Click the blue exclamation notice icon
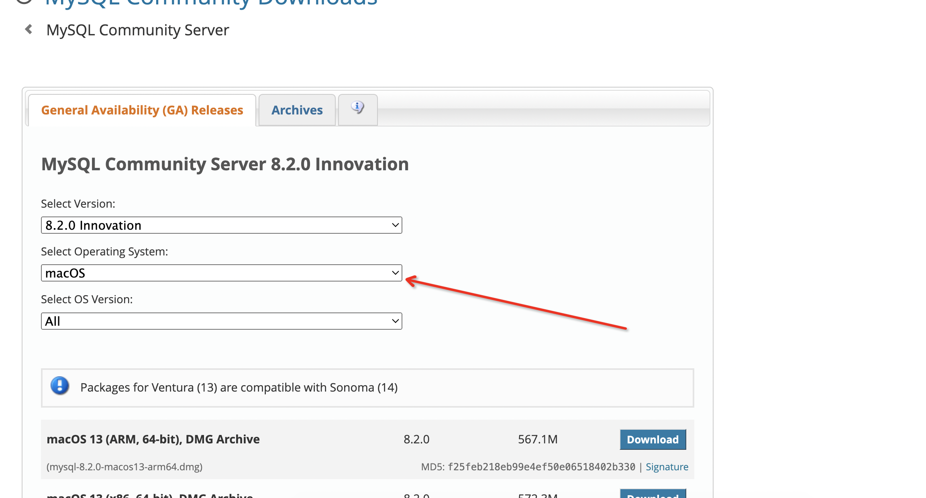926x498 pixels. point(60,386)
